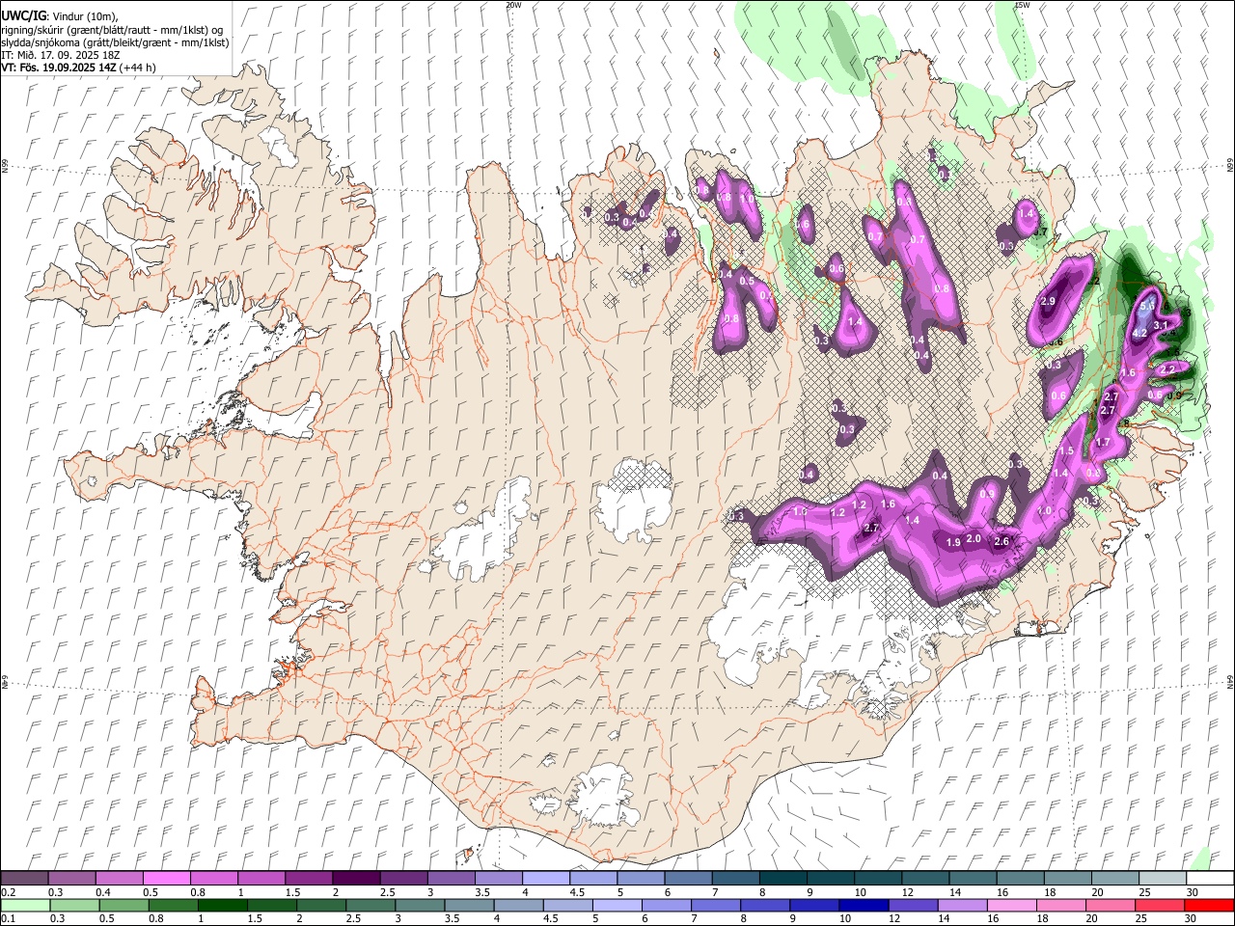
Task: Click the 0.2 label in the legend
Action: 9,892
